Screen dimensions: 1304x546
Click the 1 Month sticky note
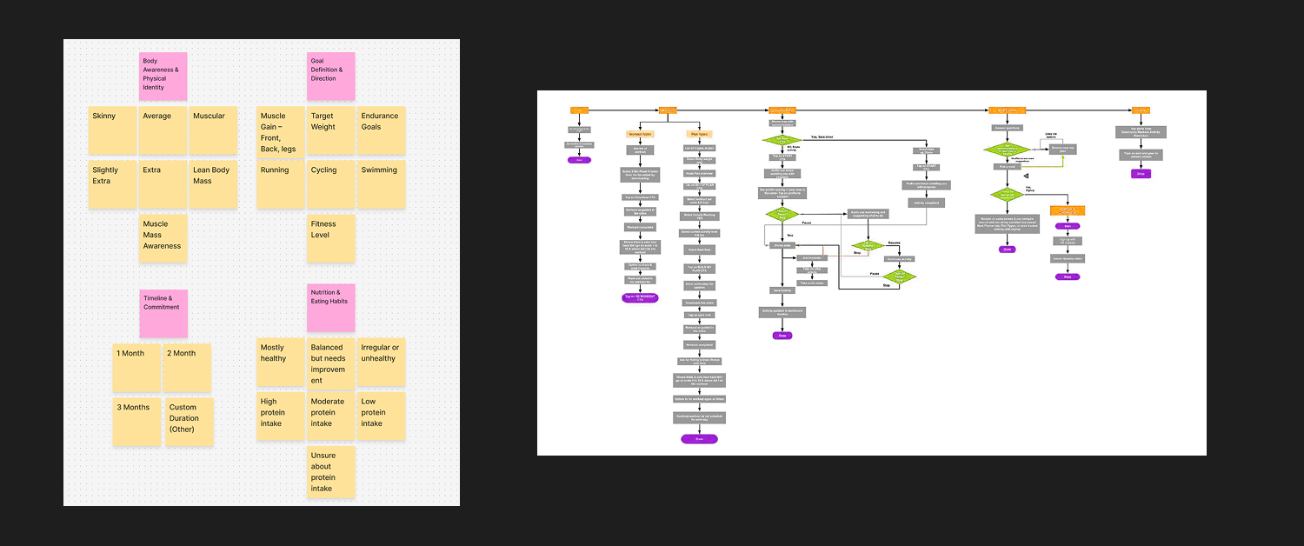click(x=136, y=368)
